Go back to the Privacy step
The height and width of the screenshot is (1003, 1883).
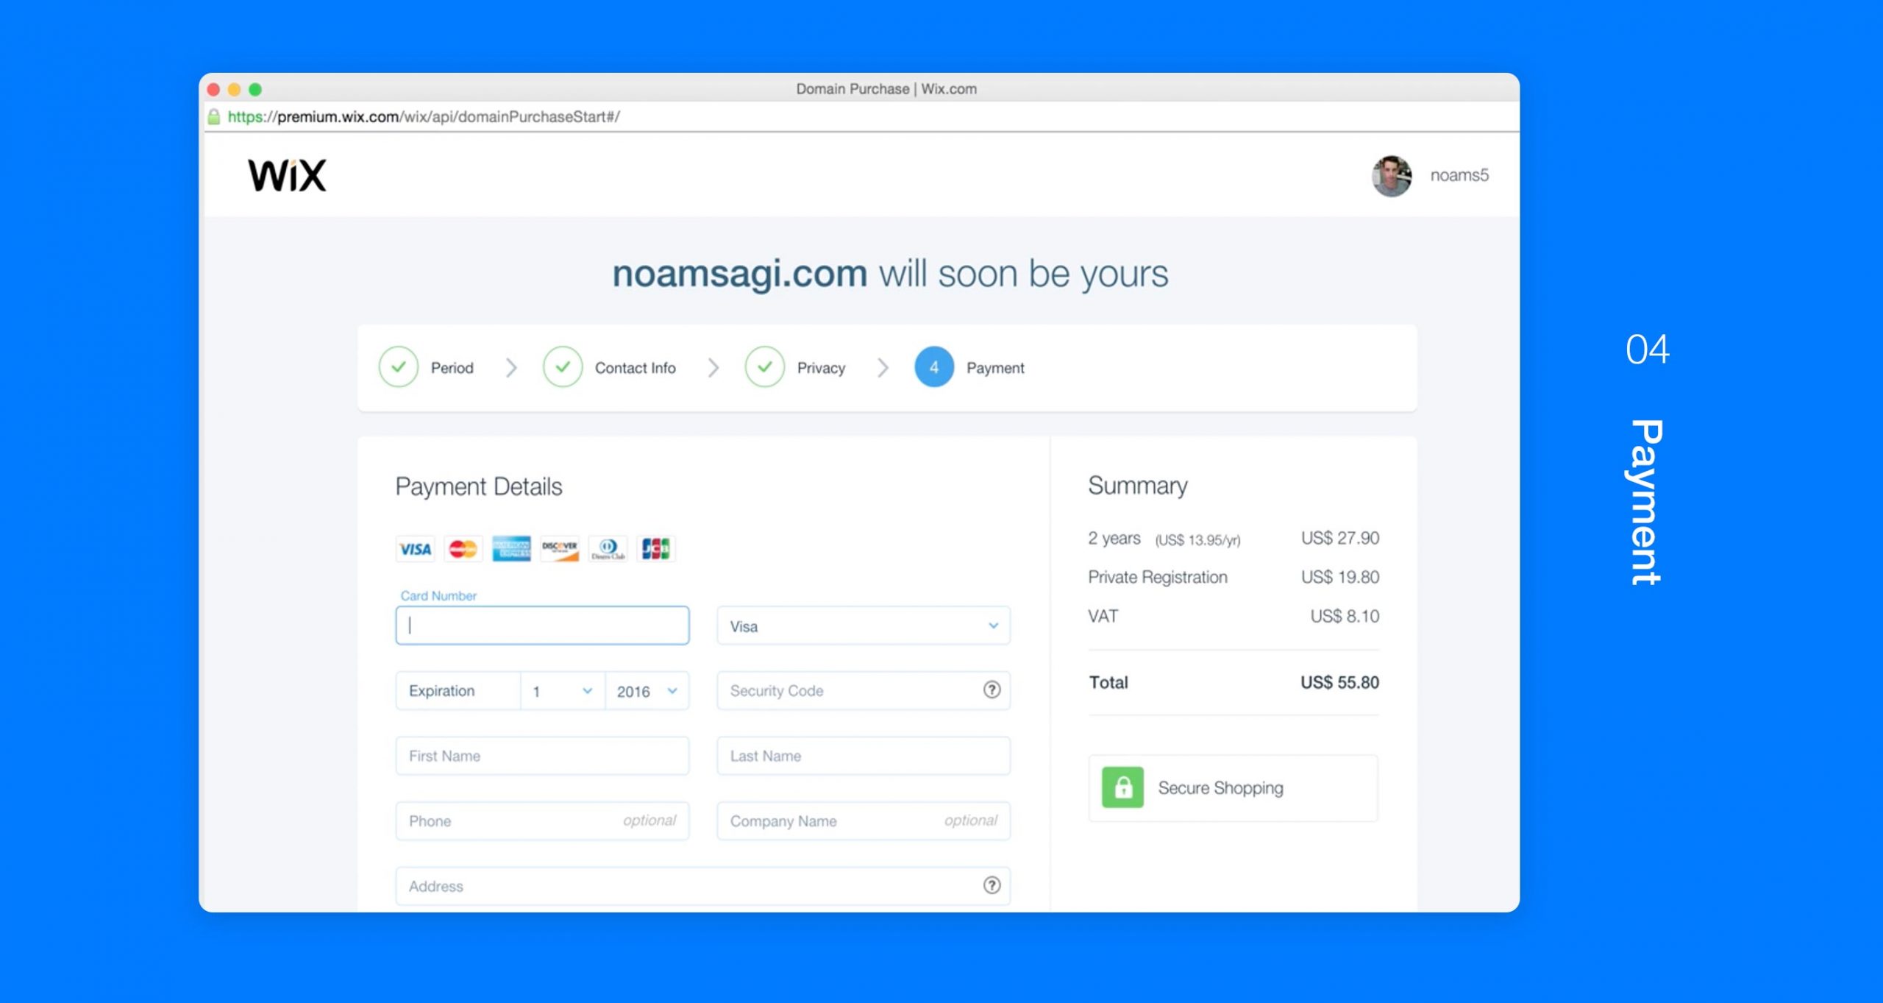(795, 367)
